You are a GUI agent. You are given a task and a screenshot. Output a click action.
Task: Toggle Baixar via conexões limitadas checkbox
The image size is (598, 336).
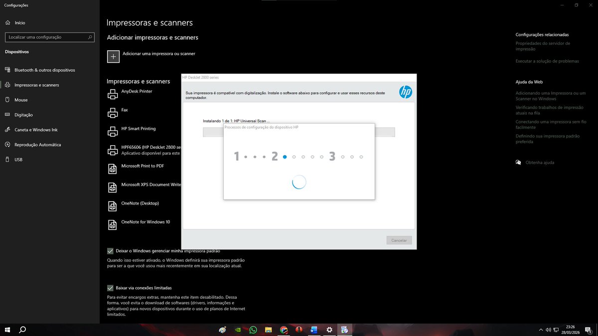coord(110,288)
